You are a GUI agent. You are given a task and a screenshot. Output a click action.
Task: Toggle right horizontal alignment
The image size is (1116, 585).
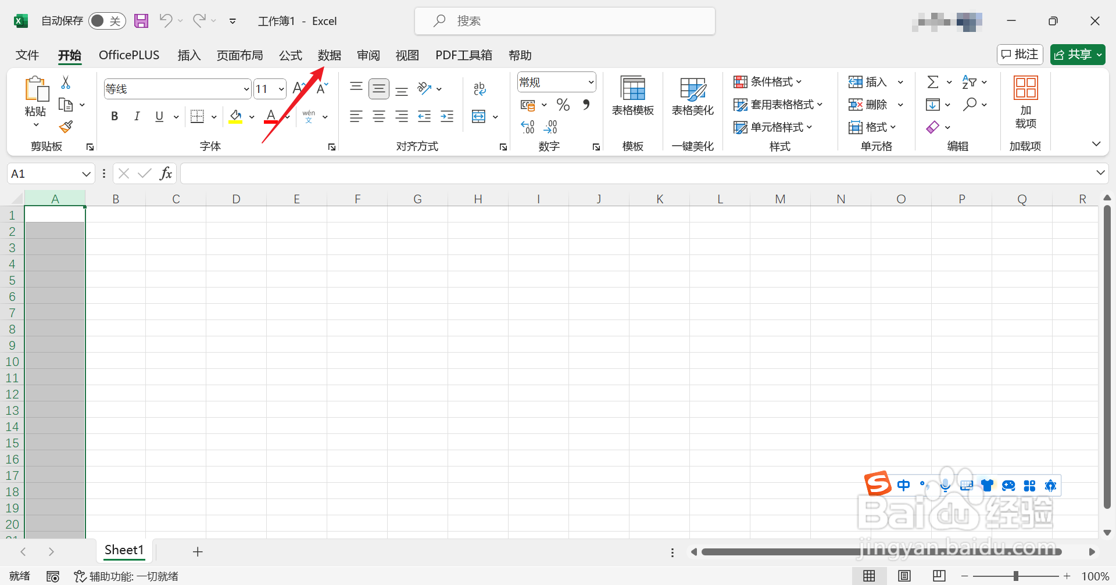(402, 116)
